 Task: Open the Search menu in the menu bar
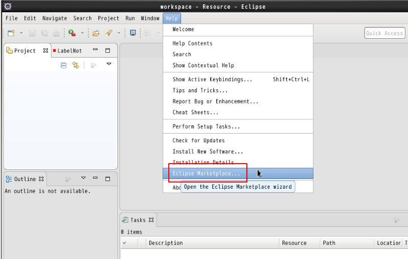83,18
